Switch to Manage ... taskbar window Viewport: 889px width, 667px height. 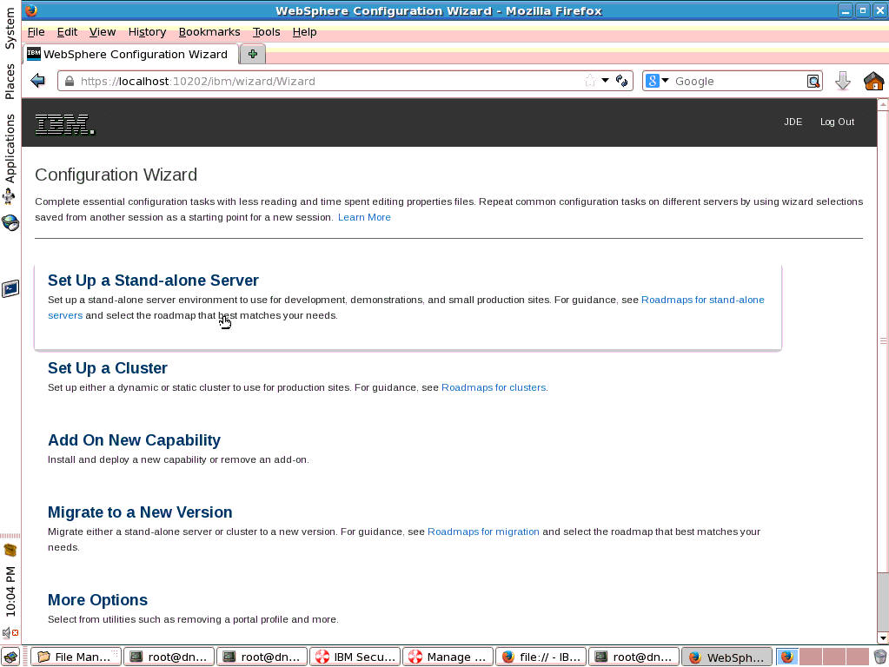pyautogui.click(x=448, y=657)
